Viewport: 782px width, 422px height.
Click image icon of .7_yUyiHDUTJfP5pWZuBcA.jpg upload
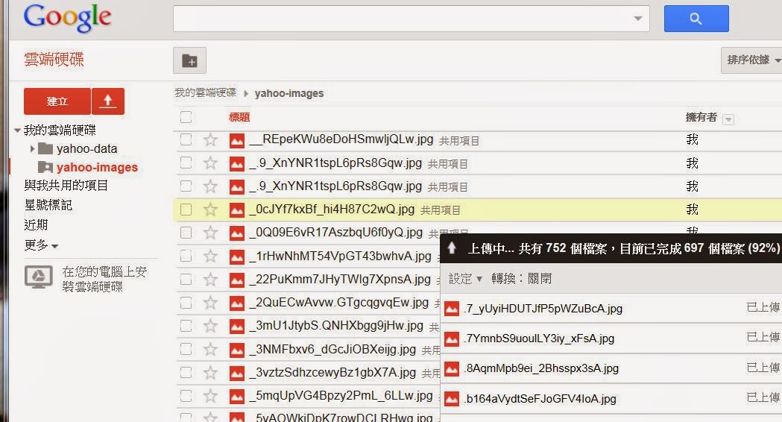click(452, 309)
